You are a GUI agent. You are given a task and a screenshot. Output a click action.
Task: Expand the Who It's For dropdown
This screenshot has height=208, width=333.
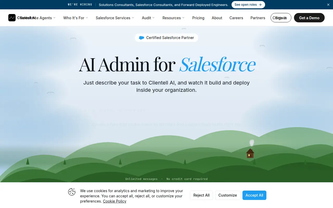(76, 18)
